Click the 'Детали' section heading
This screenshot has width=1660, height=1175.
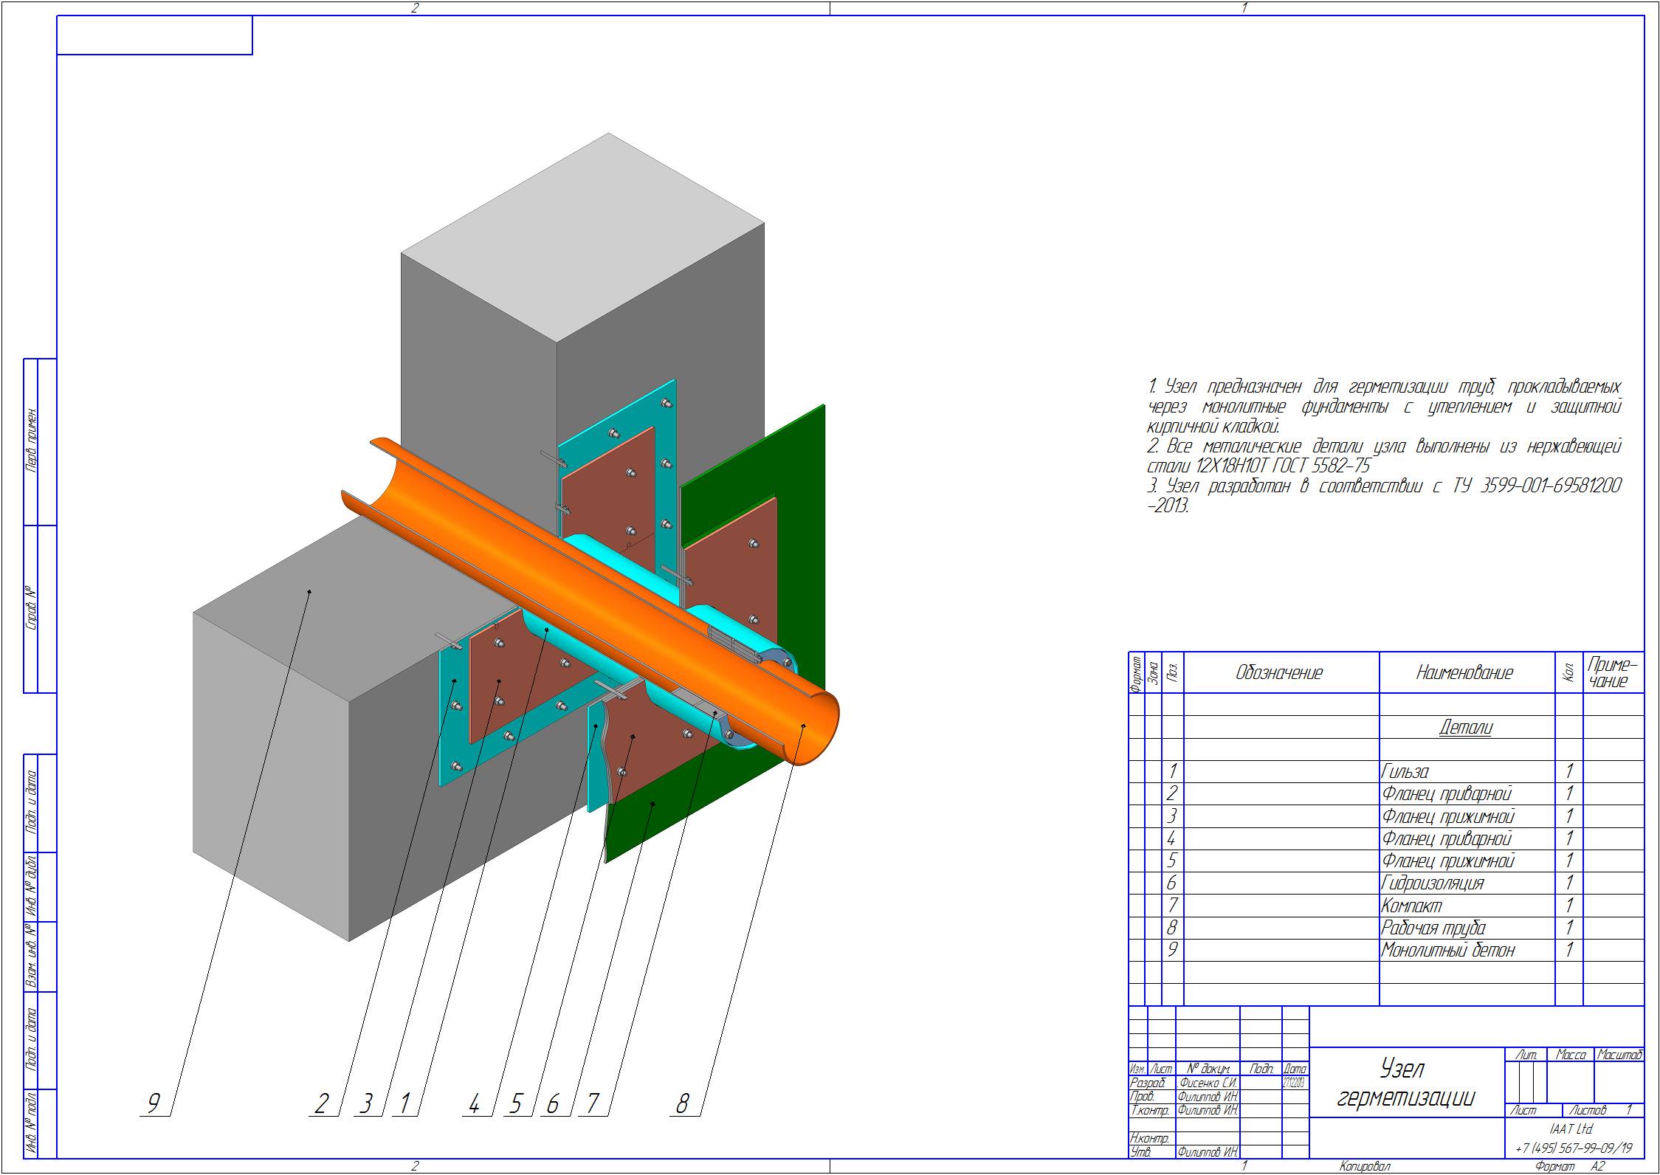pos(1466,728)
